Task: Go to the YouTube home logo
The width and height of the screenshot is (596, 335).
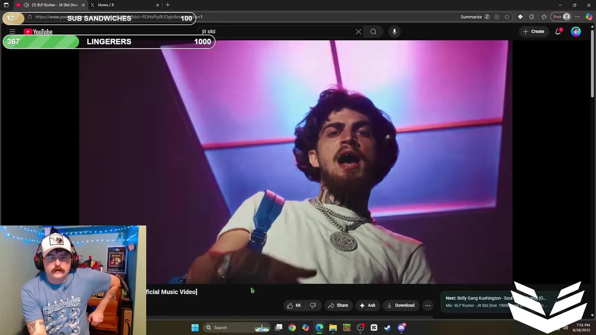Action: (38, 32)
